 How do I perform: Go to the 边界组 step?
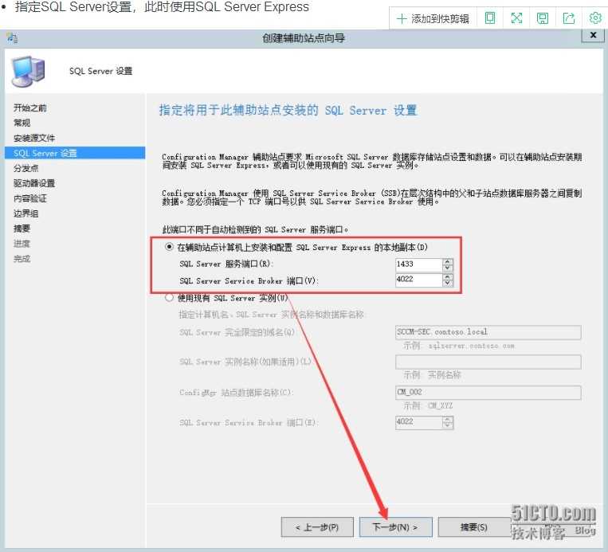tap(25, 213)
